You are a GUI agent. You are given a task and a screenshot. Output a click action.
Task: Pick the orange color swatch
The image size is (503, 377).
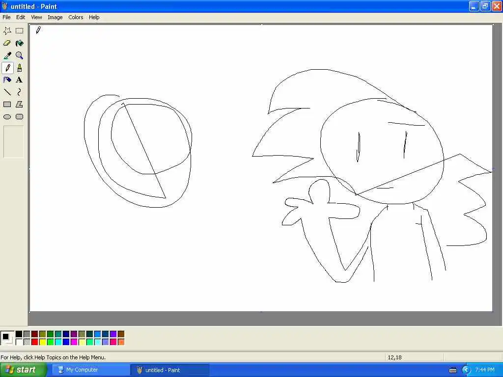[121, 342]
